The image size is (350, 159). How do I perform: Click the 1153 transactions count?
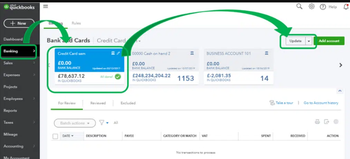point(186,78)
